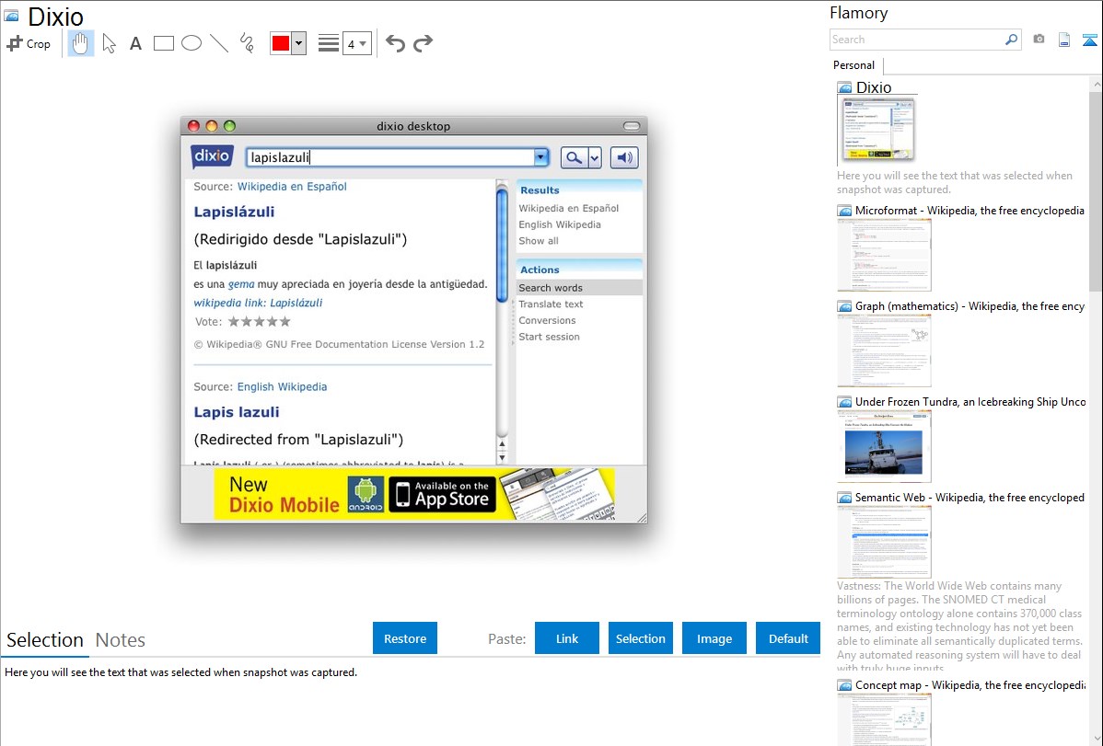Image resolution: width=1103 pixels, height=746 pixels.
Task: Click the Flamory Search input field
Action: pos(917,40)
